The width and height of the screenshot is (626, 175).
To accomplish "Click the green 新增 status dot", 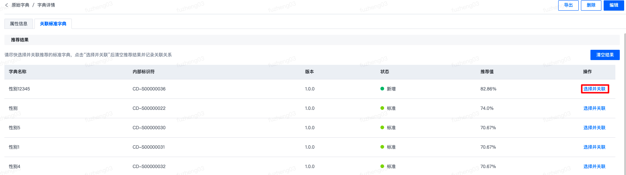I will coord(382,89).
